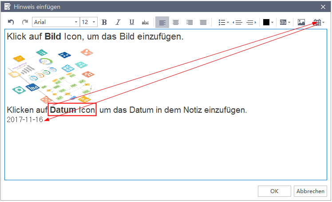Click the 2017-11-16 date text
The height and width of the screenshot is (202, 332).
point(25,119)
